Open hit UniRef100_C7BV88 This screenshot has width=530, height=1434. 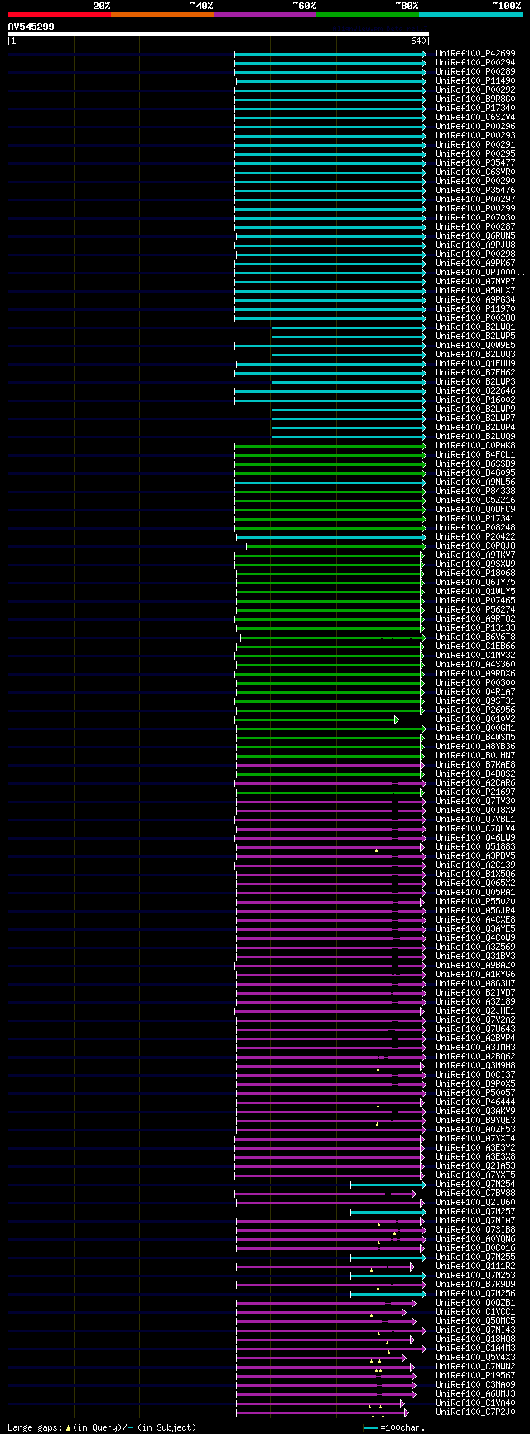click(x=475, y=1193)
